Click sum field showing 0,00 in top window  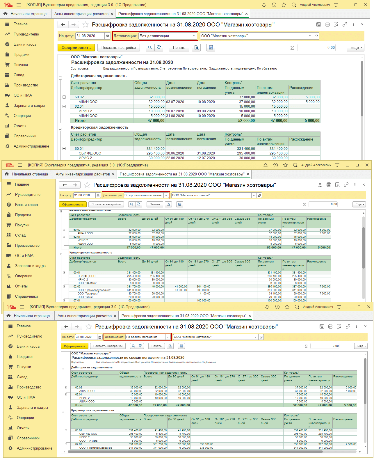point(316,47)
